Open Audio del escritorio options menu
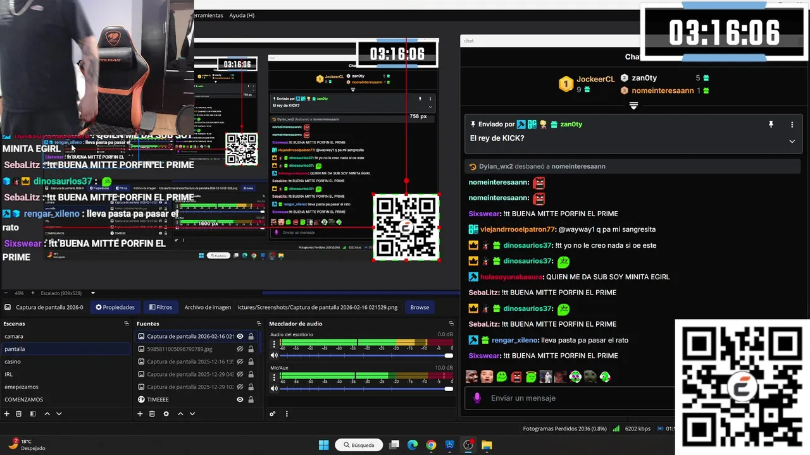Viewport: 810px width, 455px height. (x=274, y=344)
